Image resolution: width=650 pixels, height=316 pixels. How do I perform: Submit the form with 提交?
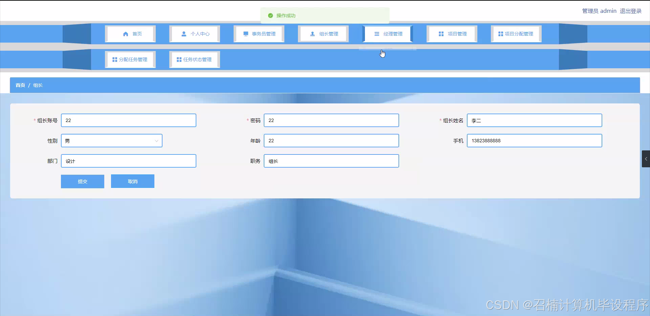click(x=83, y=181)
